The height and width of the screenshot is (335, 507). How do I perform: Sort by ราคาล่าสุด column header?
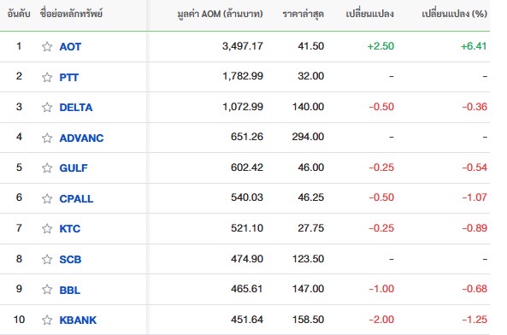click(303, 15)
